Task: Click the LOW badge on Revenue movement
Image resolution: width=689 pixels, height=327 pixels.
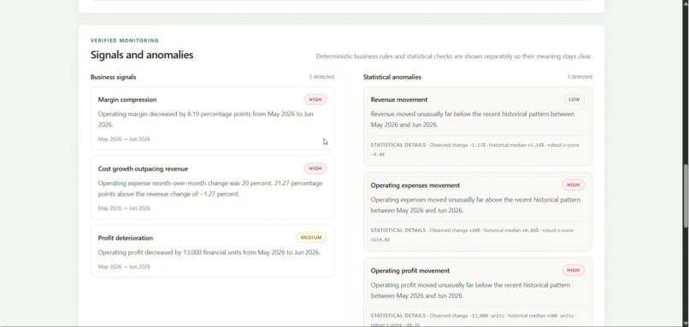Action: coord(574,100)
